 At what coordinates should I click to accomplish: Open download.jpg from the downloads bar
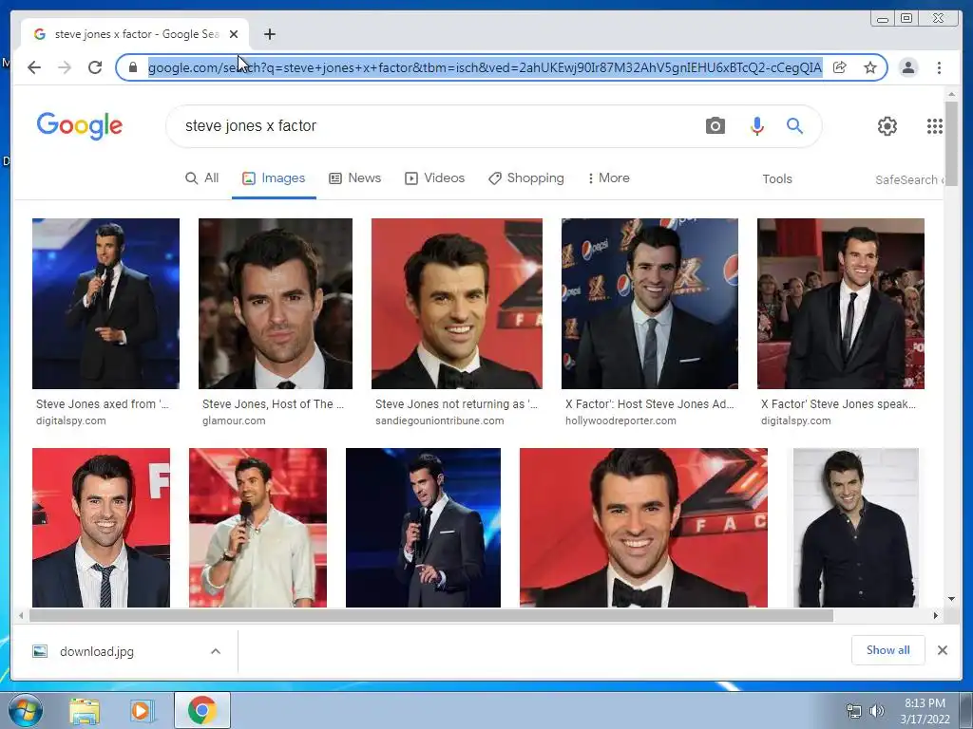[x=97, y=651]
